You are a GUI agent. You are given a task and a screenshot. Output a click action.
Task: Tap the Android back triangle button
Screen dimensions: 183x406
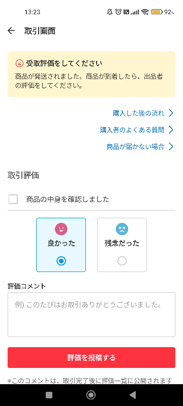pos(133,395)
